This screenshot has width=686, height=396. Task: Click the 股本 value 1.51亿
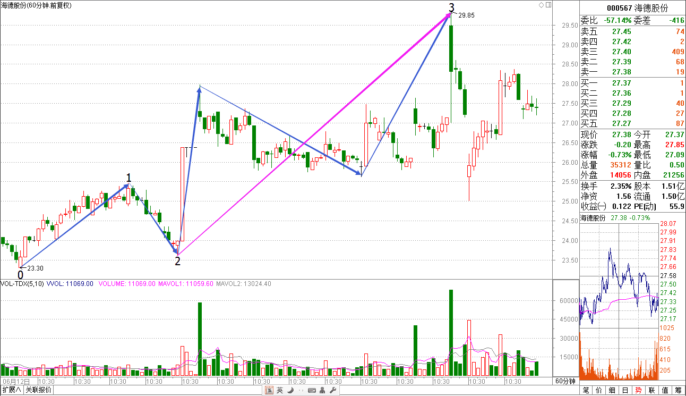click(673, 186)
